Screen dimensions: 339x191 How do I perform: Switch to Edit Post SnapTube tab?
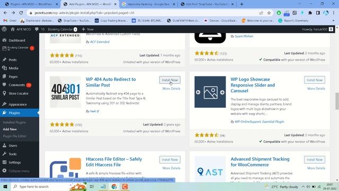click(x=207, y=4)
